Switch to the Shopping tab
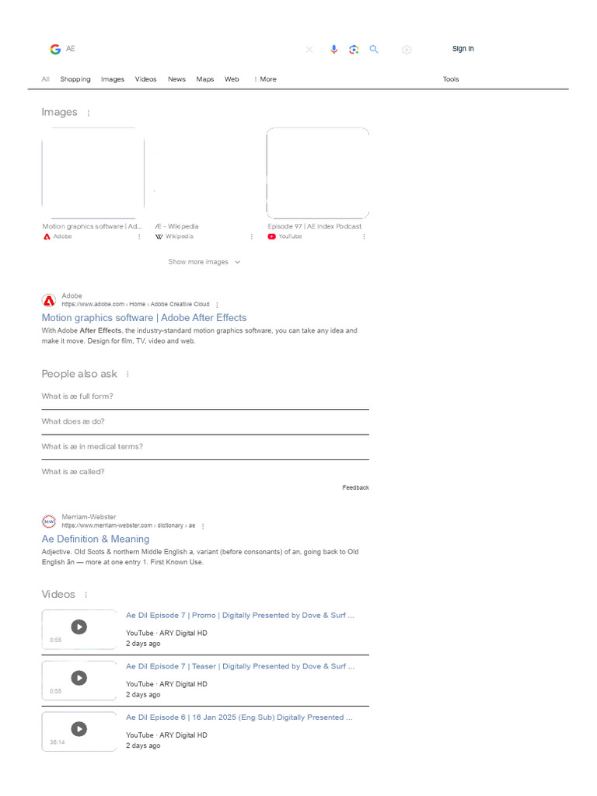This screenshot has width=597, height=796. tap(75, 79)
